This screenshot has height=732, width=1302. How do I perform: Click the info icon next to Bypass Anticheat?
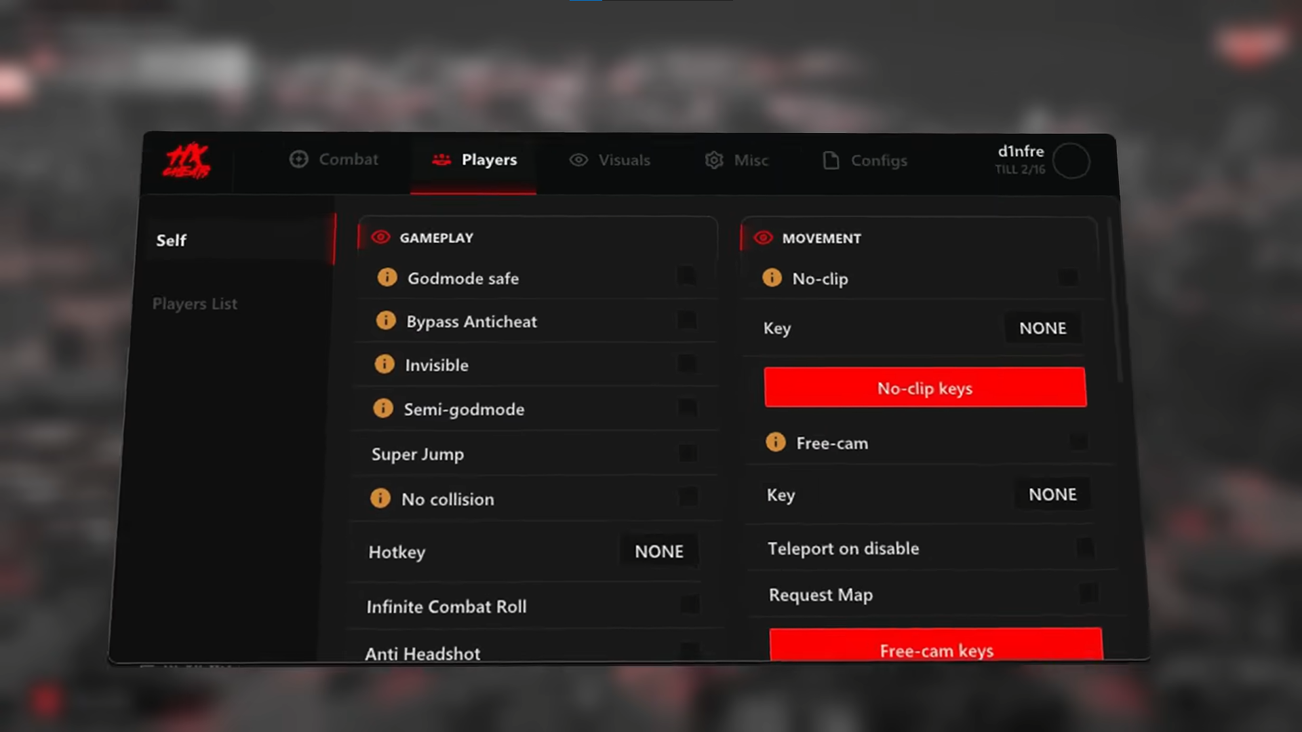point(386,320)
